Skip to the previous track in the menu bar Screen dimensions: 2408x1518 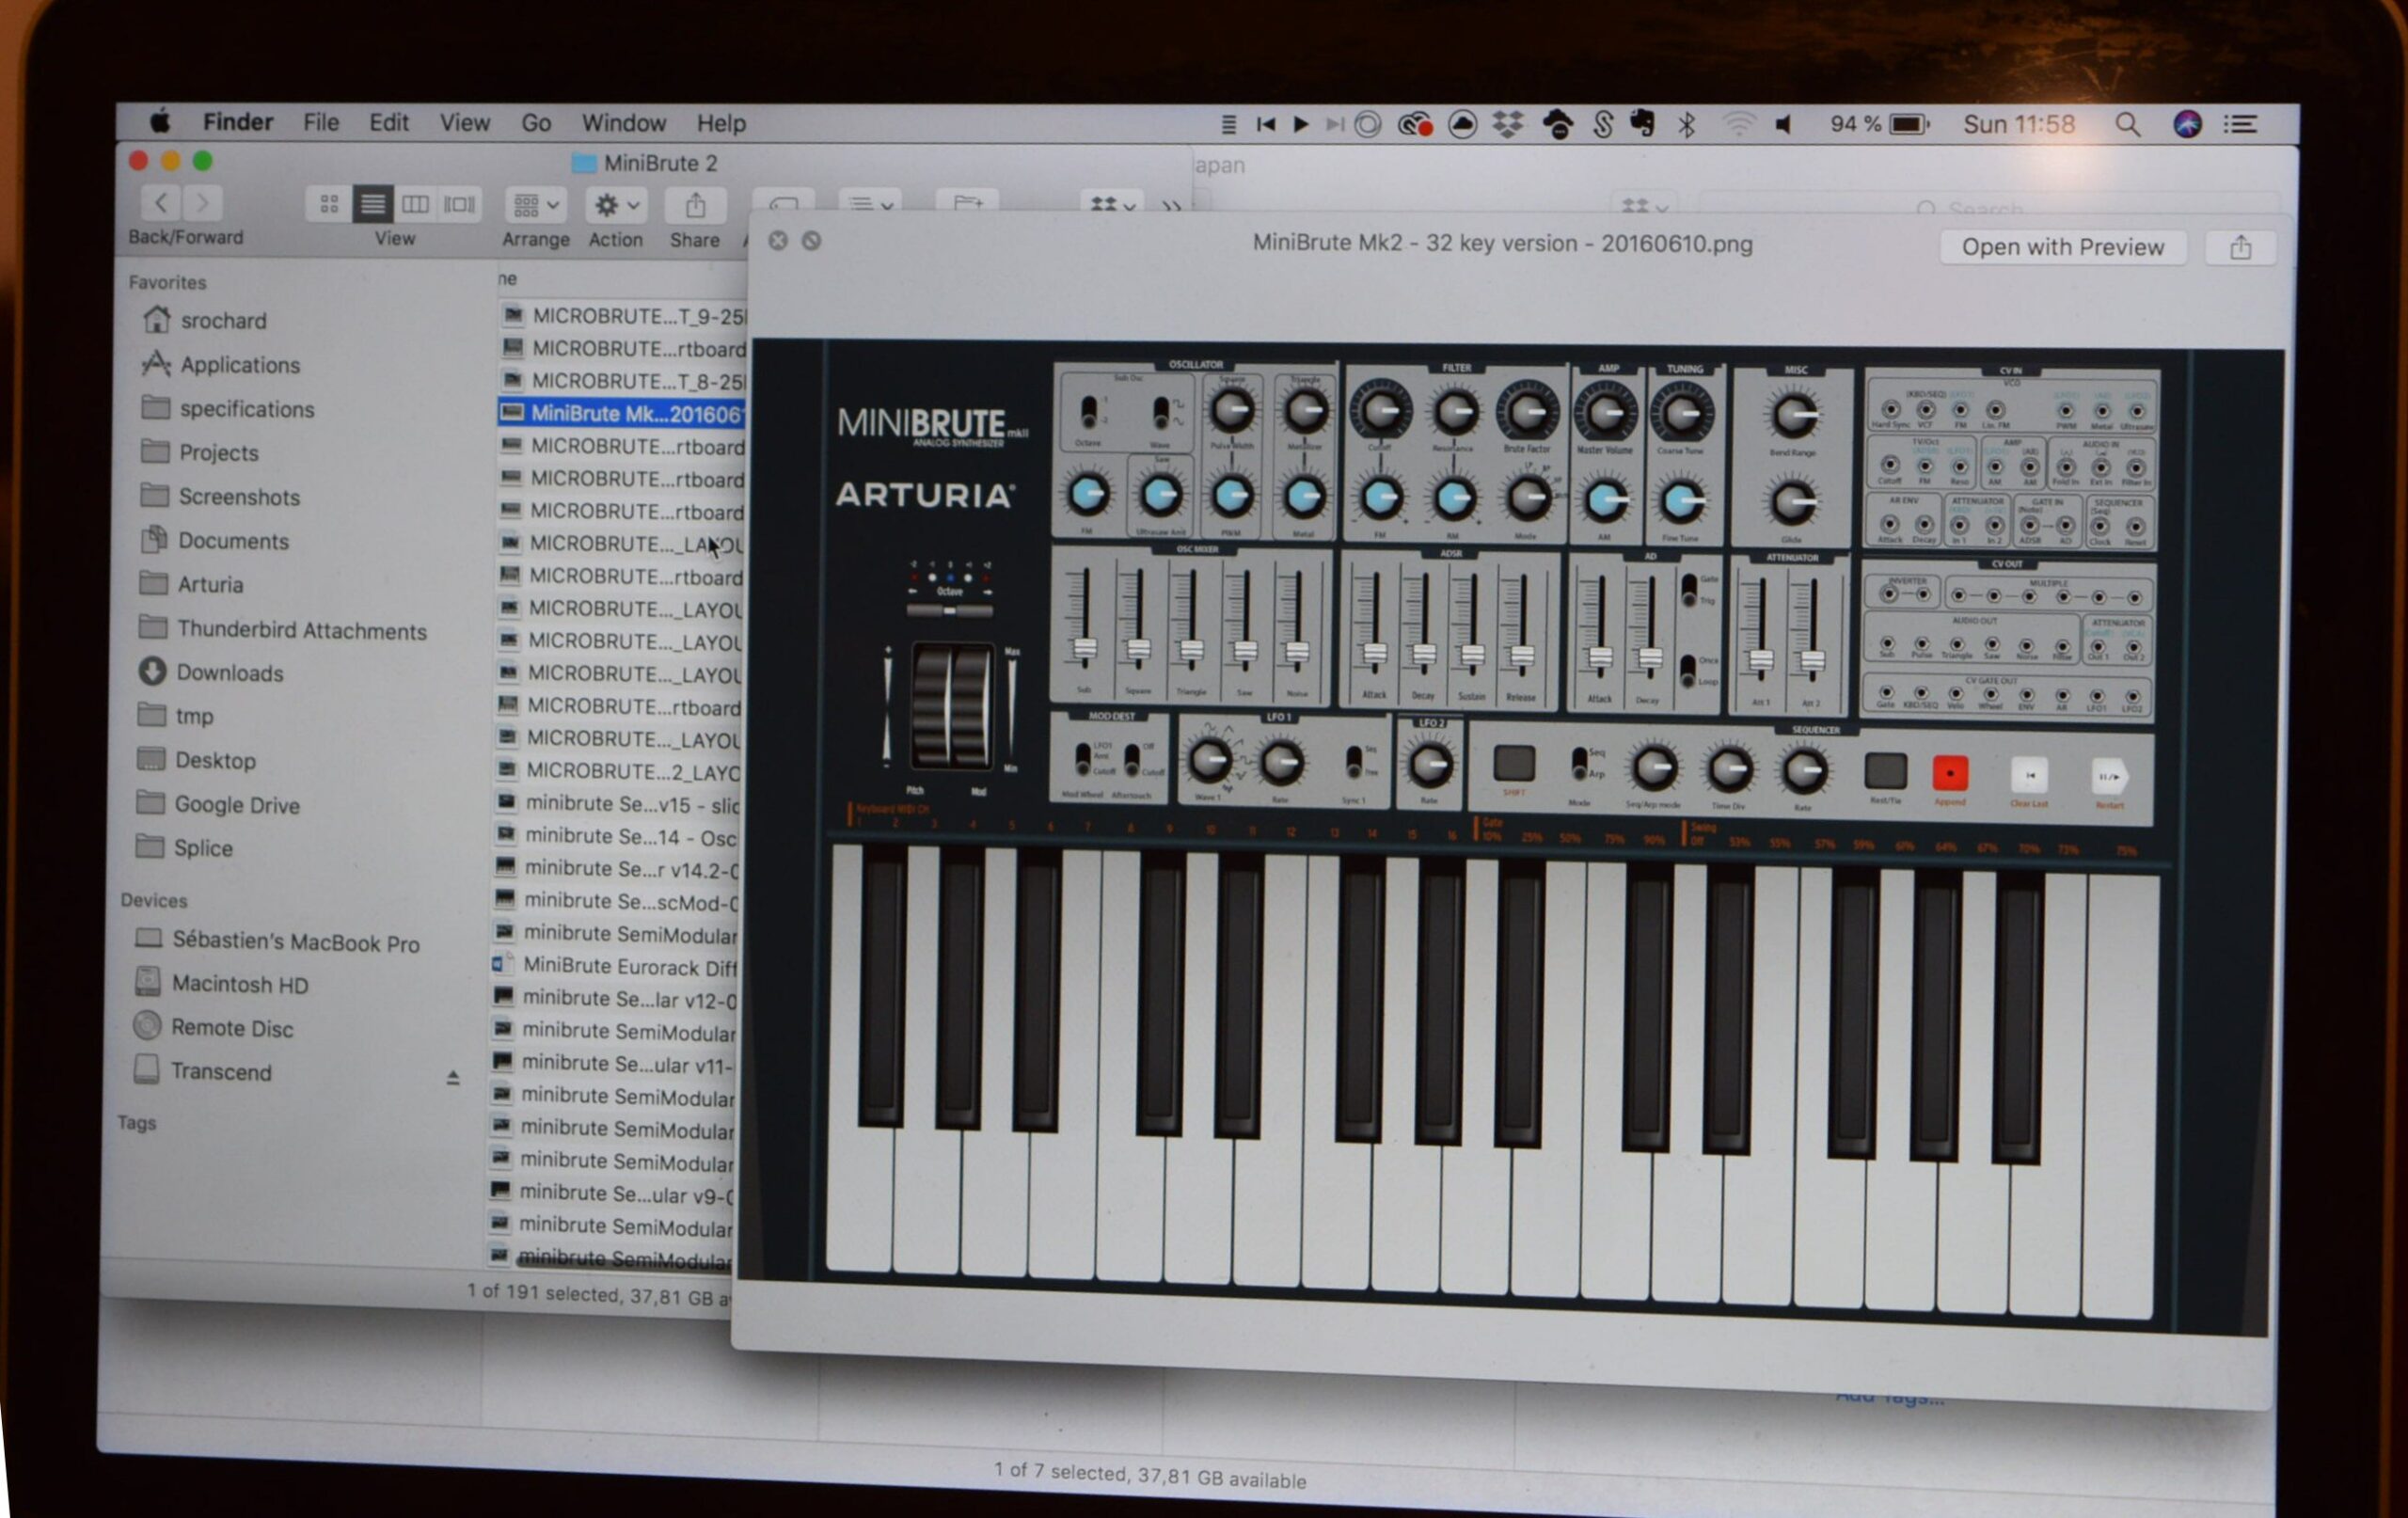pyautogui.click(x=1266, y=124)
